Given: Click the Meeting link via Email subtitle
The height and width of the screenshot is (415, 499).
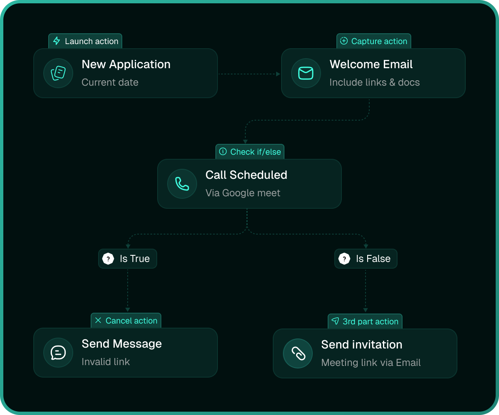Looking at the screenshot, I should pyautogui.click(x=371, y=363).
